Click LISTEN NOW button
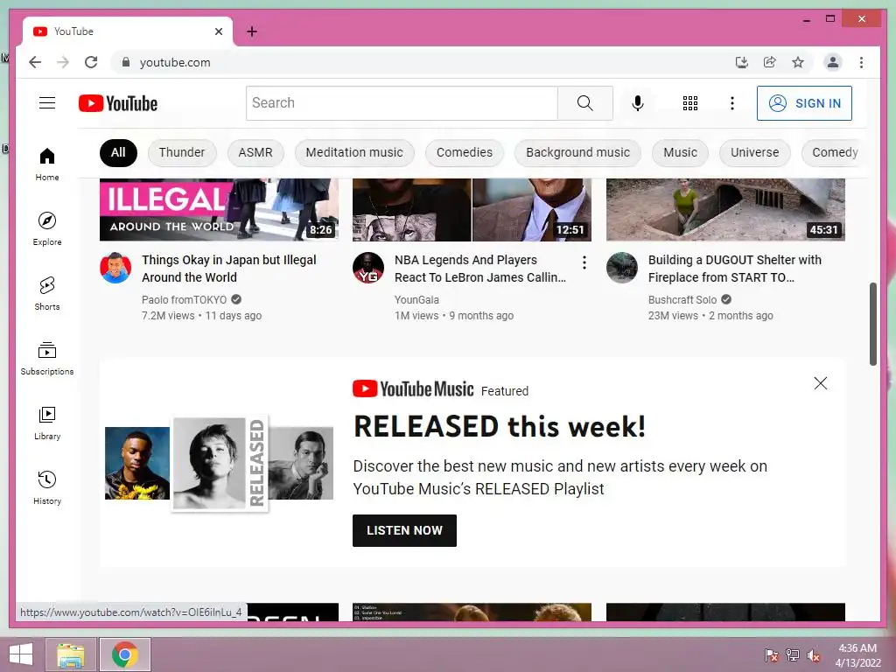The height and width of the screenshot is (672, 896). 404,530
